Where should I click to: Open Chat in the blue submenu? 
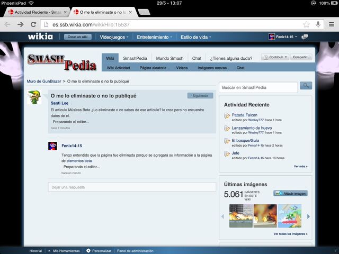(x=240, y=68)
